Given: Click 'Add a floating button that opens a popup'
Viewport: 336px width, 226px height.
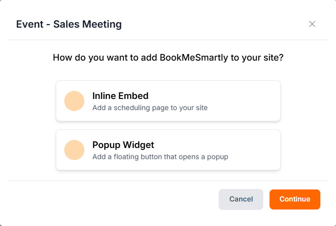Looking at the screenshot, I should coord(160,156).
